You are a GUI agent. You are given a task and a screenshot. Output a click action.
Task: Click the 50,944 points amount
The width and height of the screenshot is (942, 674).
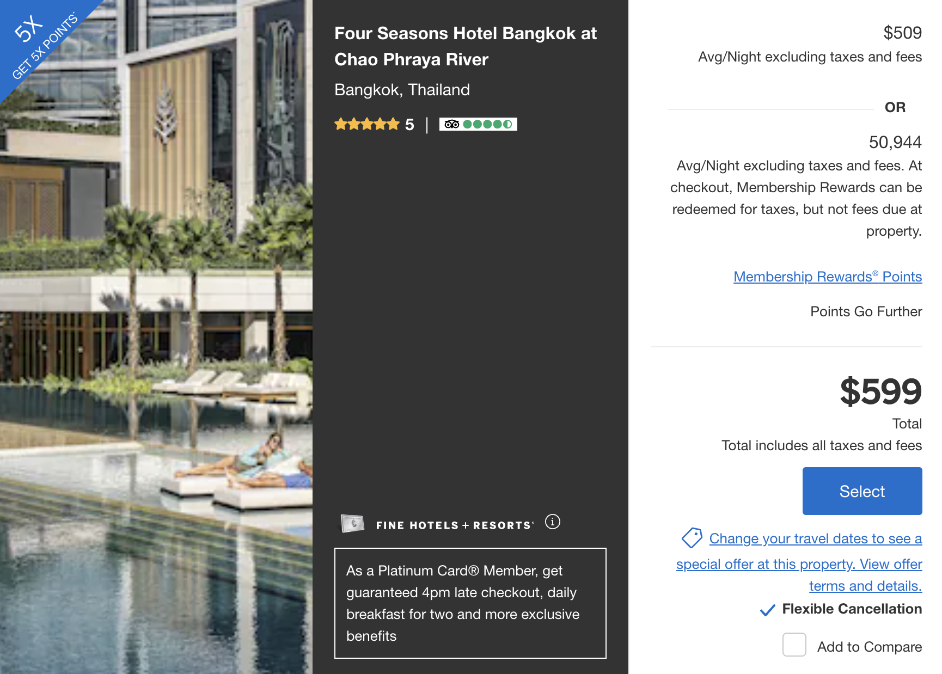[x=895, y=142]
